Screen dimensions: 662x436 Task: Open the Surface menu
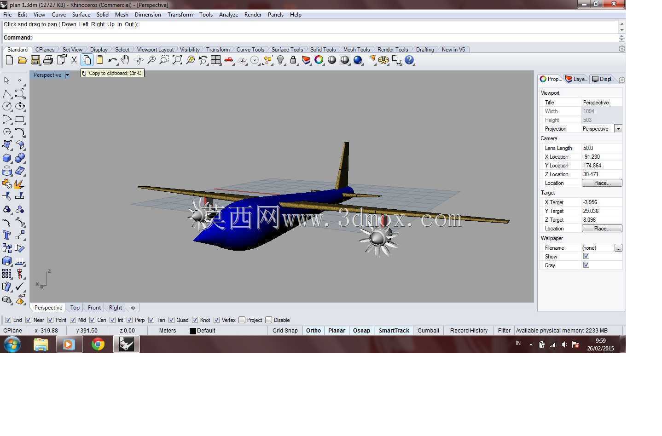pyautogui.click(x=81, y=15)
